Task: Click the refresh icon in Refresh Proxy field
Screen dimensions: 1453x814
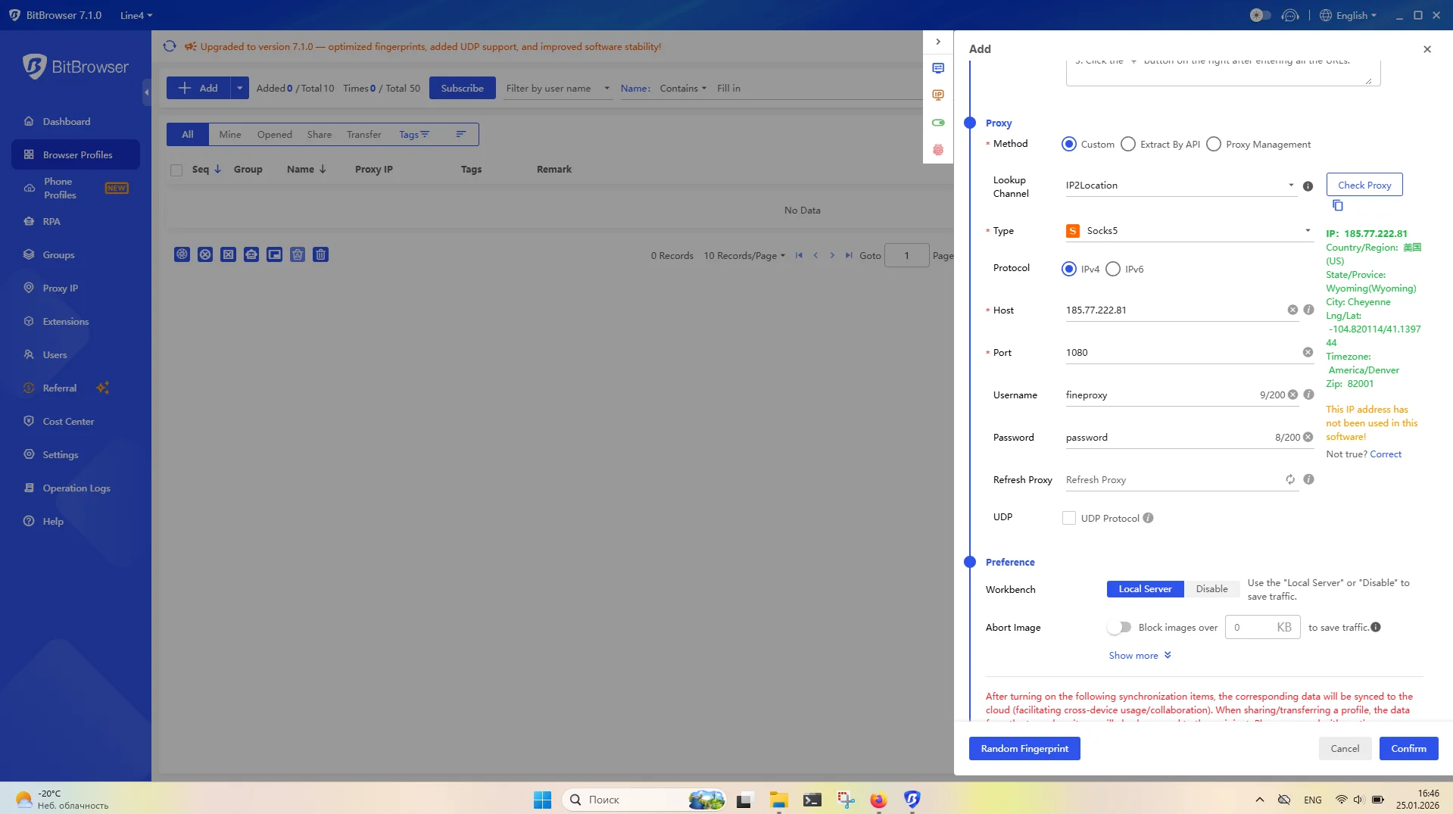Action: (x=1290, y=479)
